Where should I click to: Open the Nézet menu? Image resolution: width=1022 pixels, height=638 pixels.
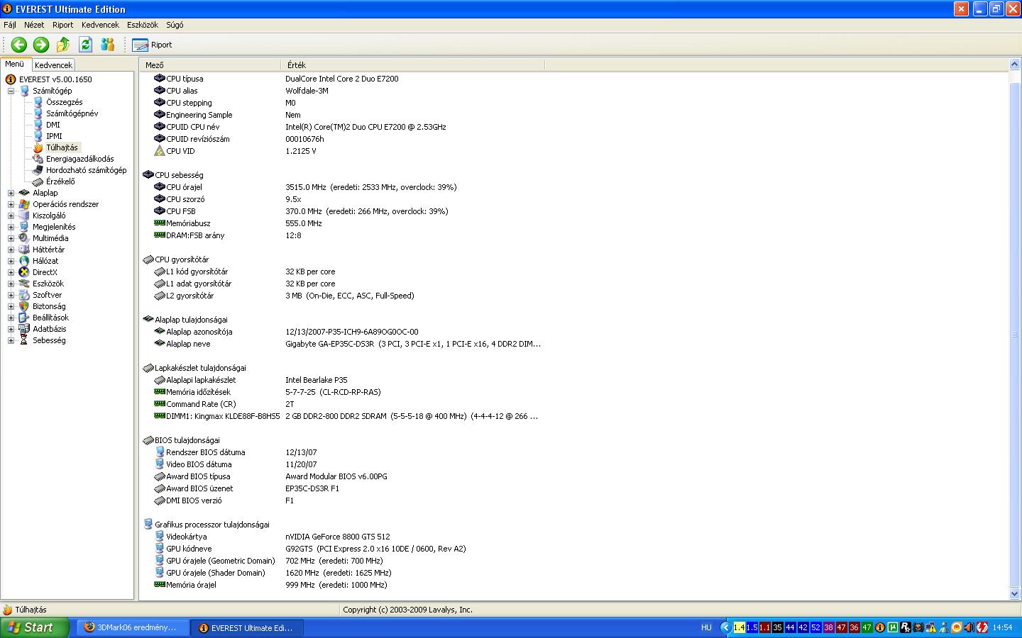pyautogui.click(x=34, y=25)
